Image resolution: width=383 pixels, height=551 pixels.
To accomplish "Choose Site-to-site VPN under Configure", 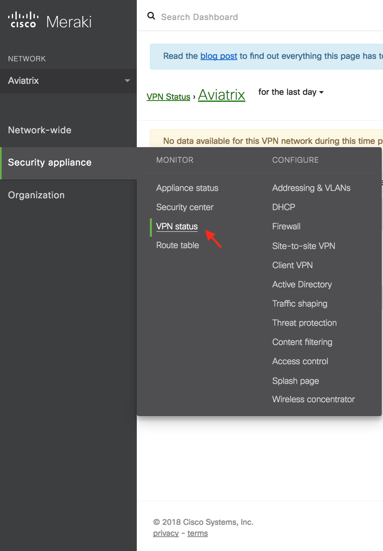I will point(303,246).
